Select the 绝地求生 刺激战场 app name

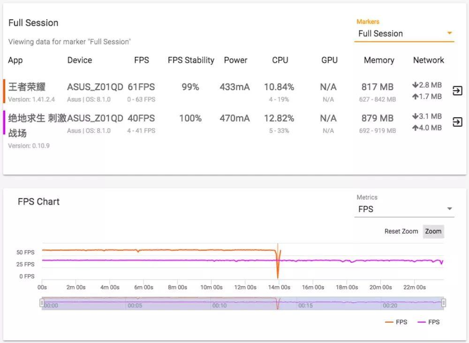(x=37, y=125)
